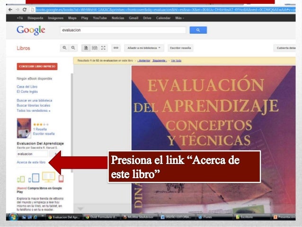Open Drive in Google bar

pyautogui.click(x=147, y=18)
